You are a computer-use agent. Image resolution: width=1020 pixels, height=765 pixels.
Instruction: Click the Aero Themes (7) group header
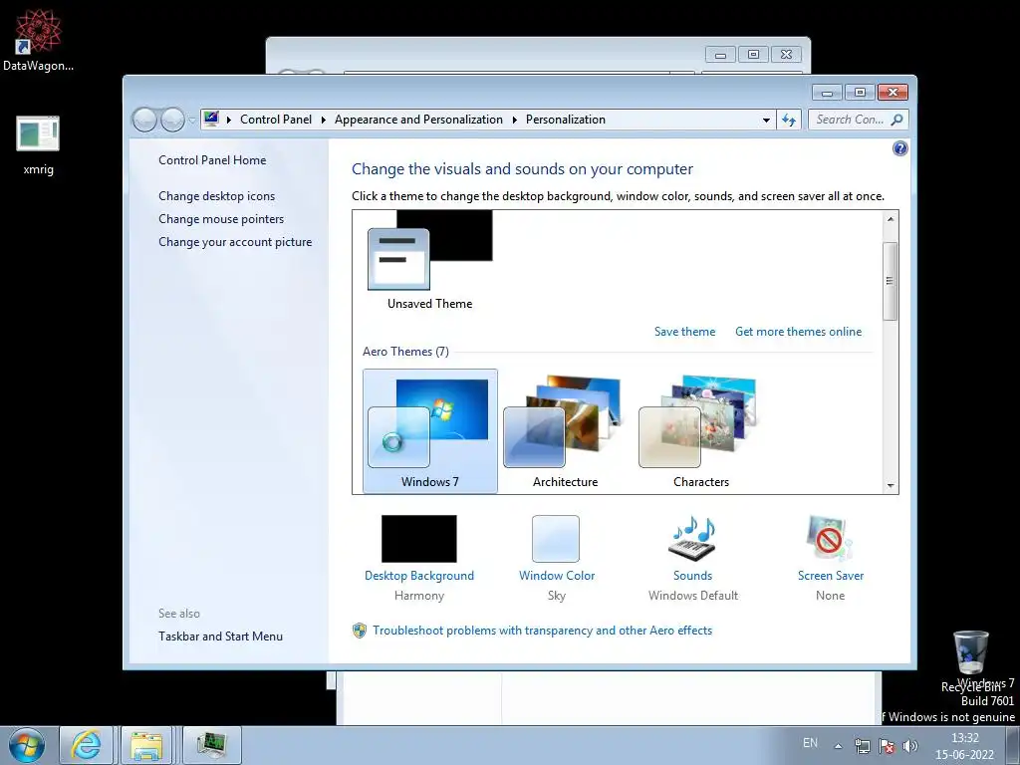click(405, 352)
